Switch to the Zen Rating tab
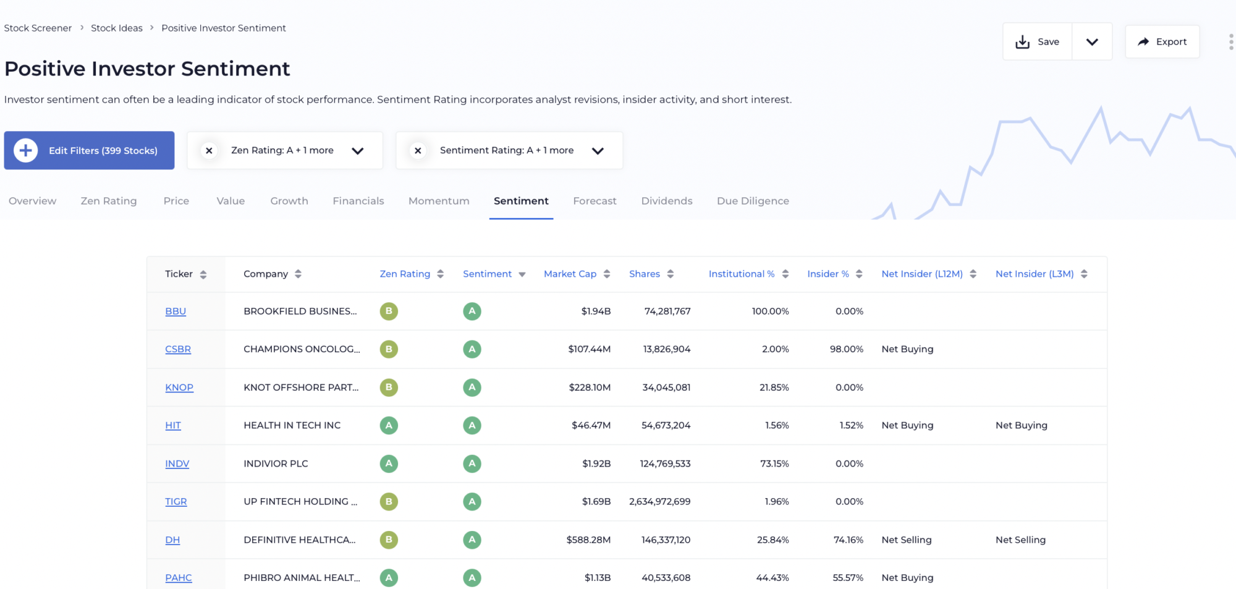Viewport: 1236px width, 589px height. 109,201
